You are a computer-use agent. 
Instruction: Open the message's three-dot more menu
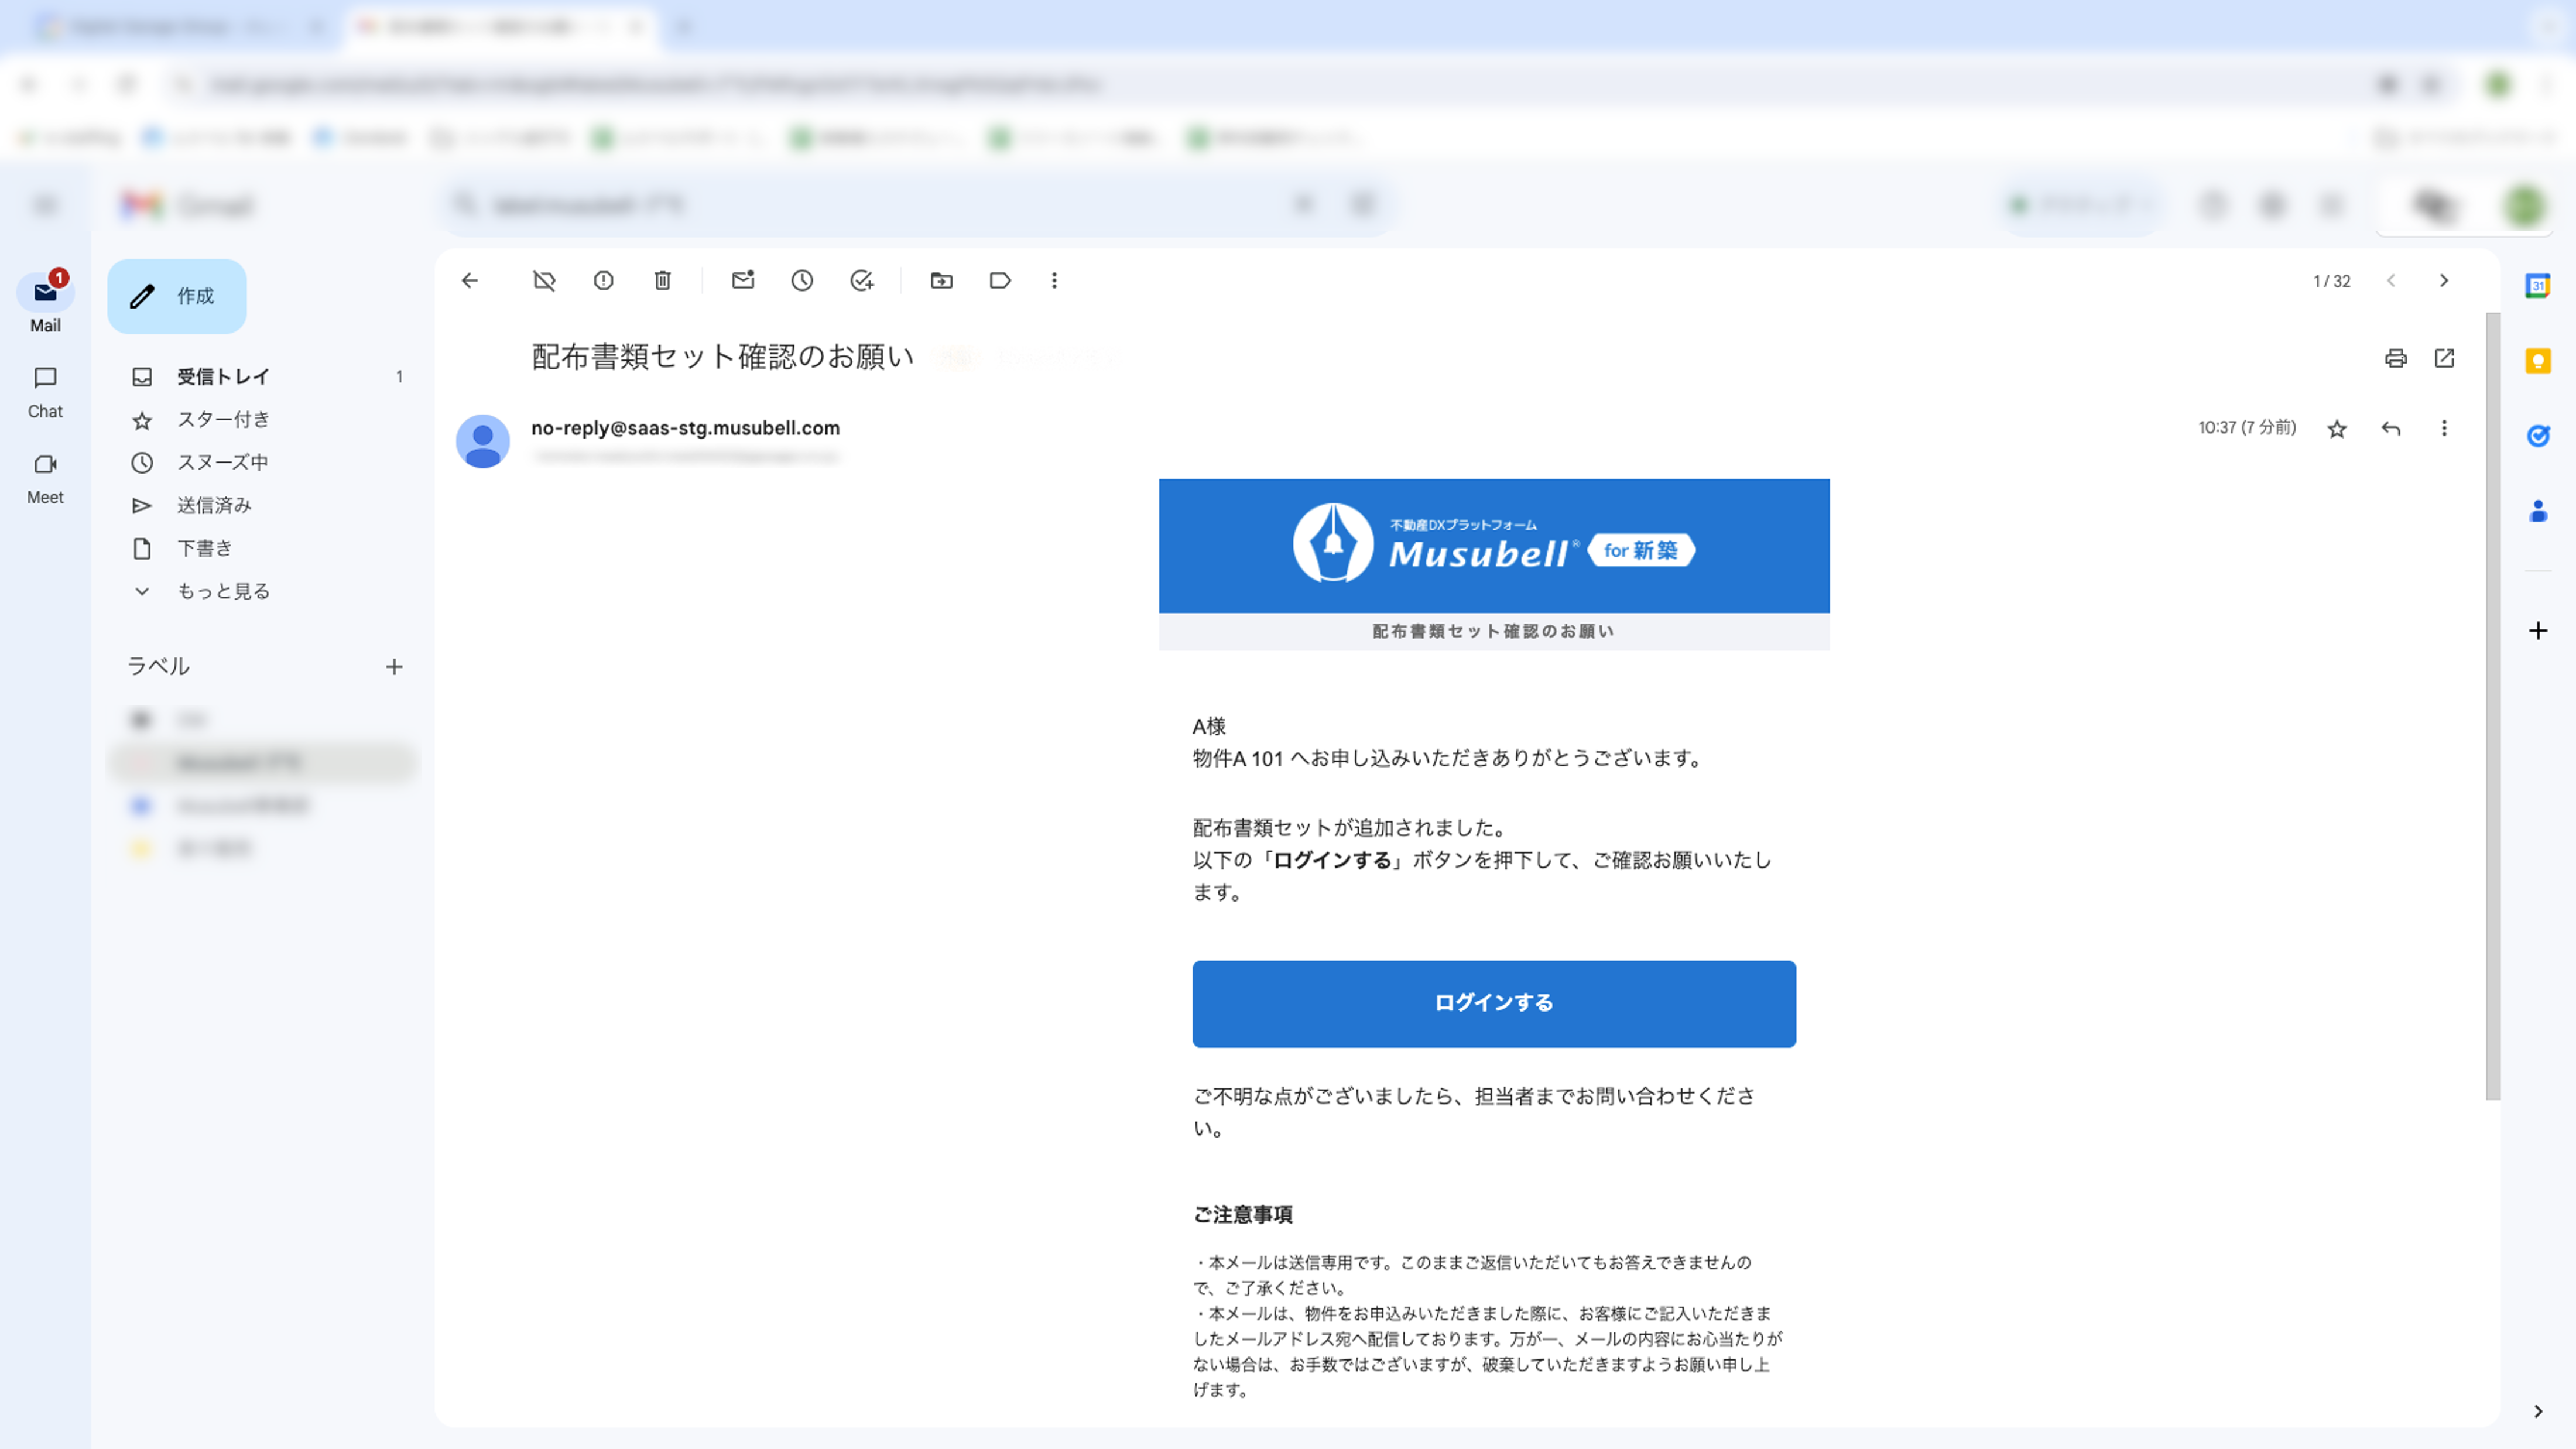[2444, 429]
